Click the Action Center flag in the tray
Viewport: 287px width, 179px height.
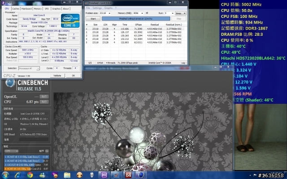tap(255, 175)
